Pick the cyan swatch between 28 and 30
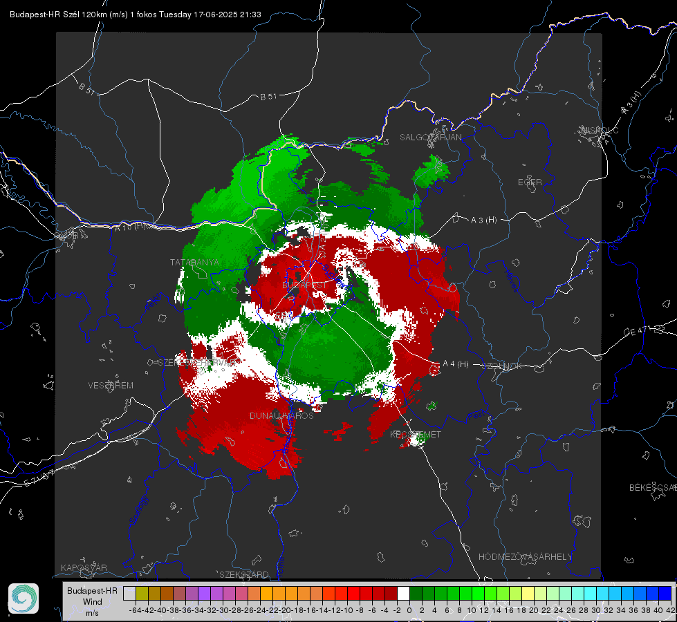The height and width of the screenshot is (622, 677). [x=591, y=593]
